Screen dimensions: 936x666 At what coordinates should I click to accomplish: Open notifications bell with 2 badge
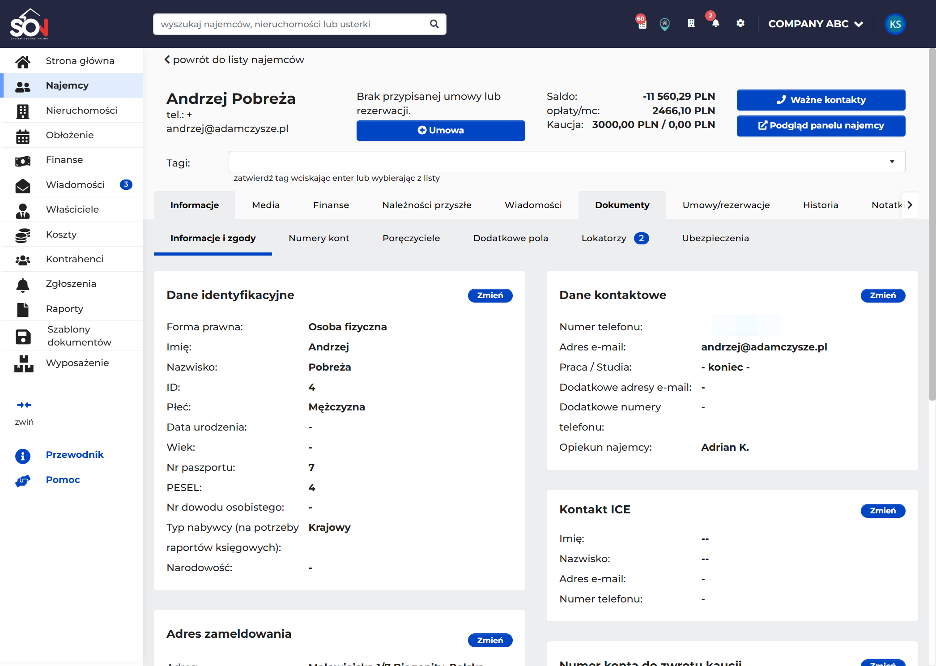[715, 23]
